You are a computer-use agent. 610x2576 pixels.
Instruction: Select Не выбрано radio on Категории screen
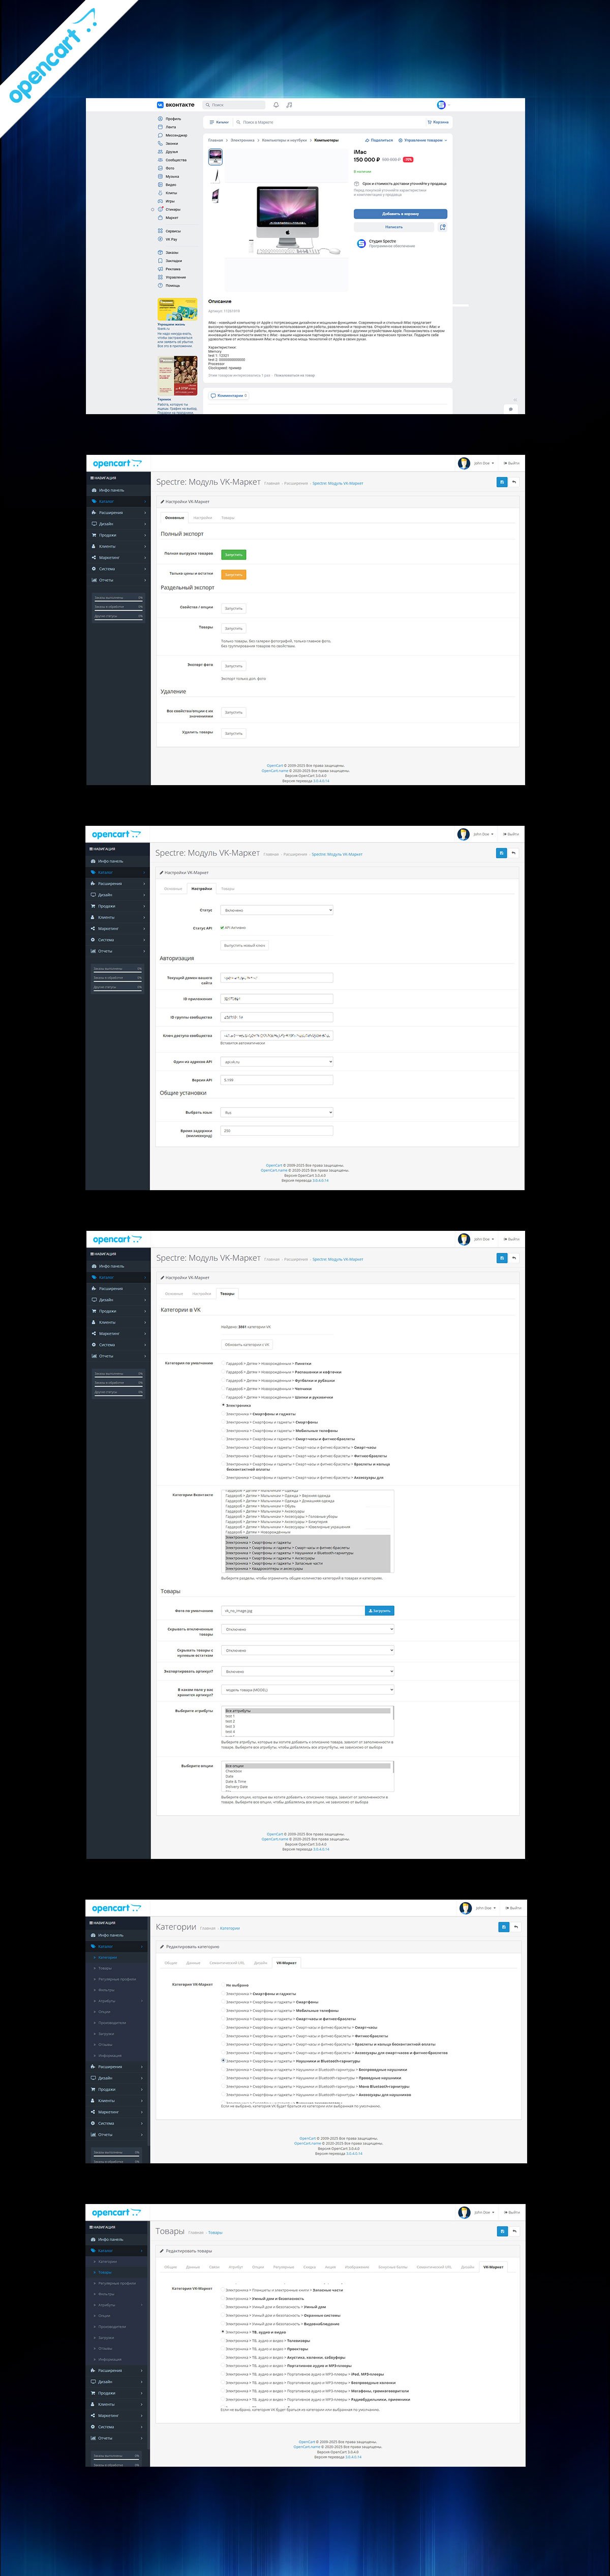[x=223, y=1985]
